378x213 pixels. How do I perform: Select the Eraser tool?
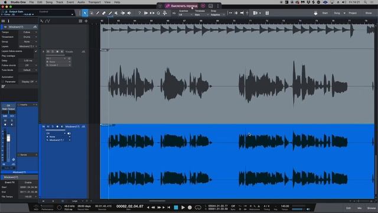104,13
